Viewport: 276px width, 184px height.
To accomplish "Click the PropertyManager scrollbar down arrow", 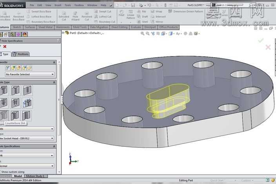I will 59,172.
